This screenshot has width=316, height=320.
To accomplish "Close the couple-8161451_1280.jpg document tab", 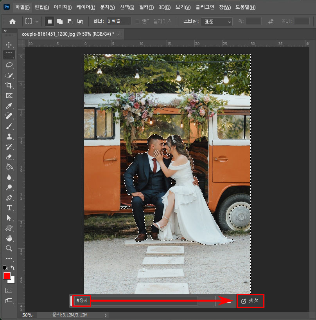I will click(118, 34).
